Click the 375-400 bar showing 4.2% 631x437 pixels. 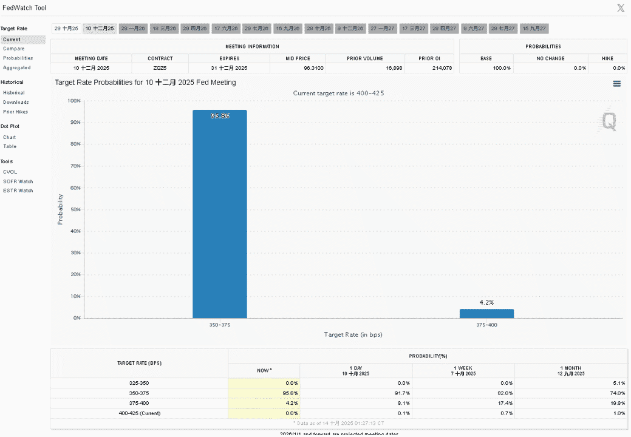(x=486, y=314)
